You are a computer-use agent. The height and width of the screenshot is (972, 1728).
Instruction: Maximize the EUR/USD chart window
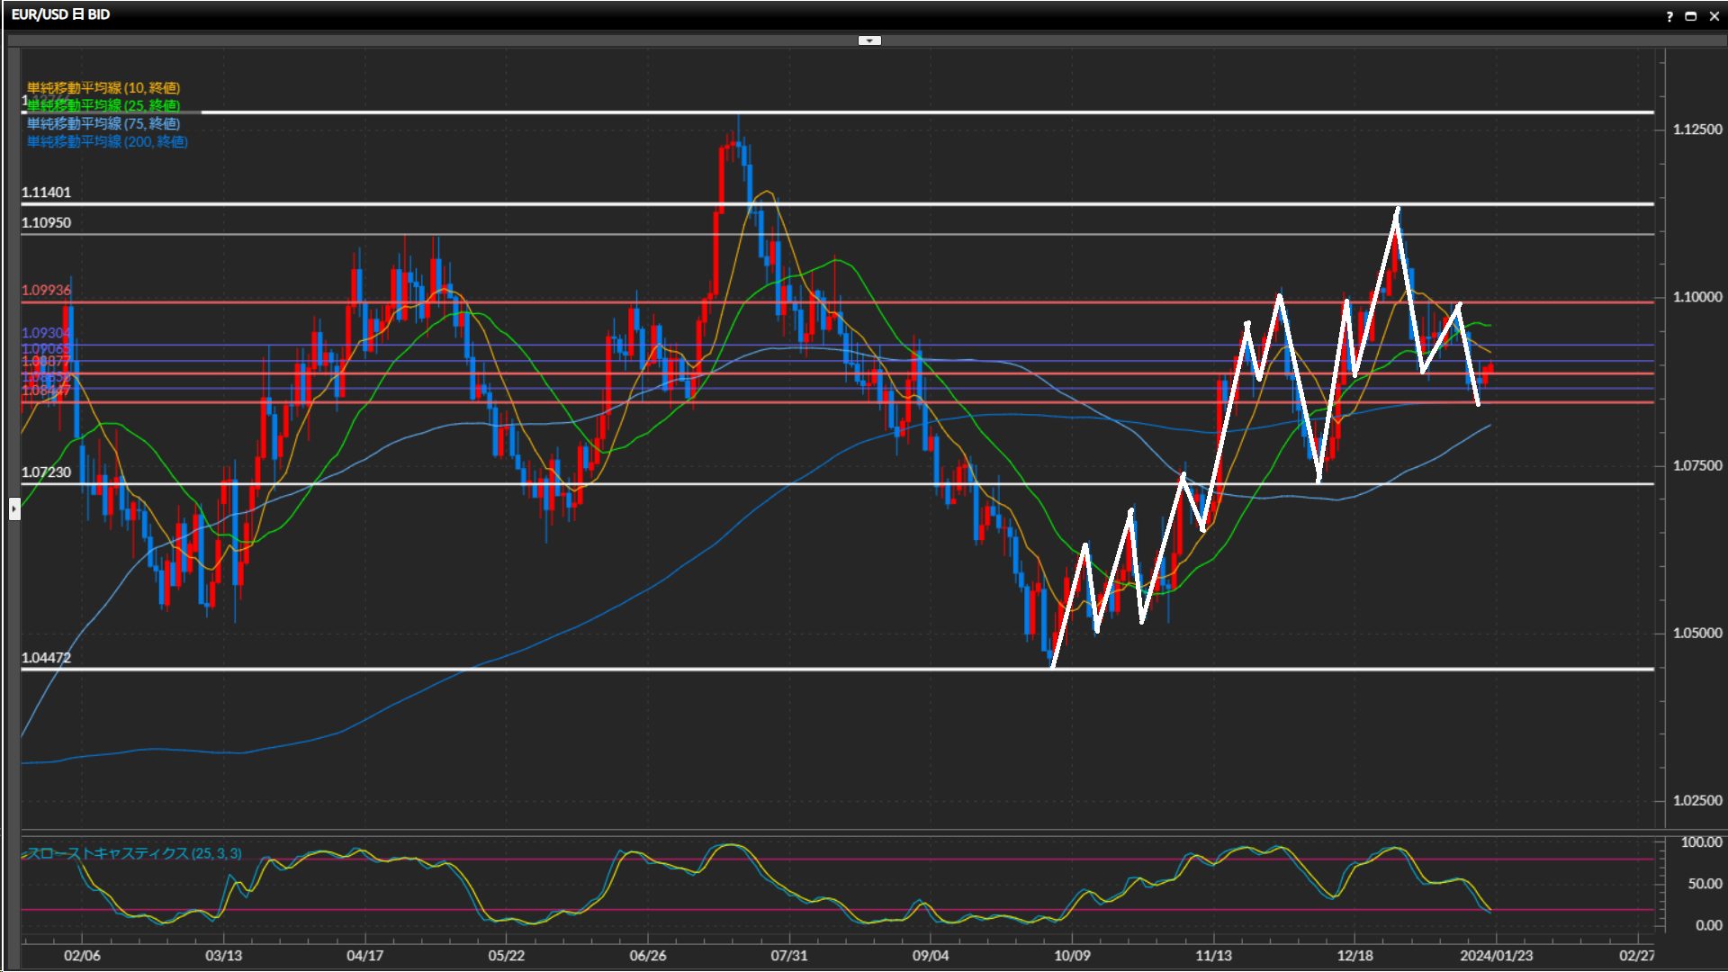point(1691,16)
